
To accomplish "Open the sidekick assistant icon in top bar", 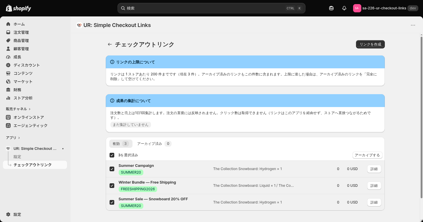I will (x=331, y=8).
